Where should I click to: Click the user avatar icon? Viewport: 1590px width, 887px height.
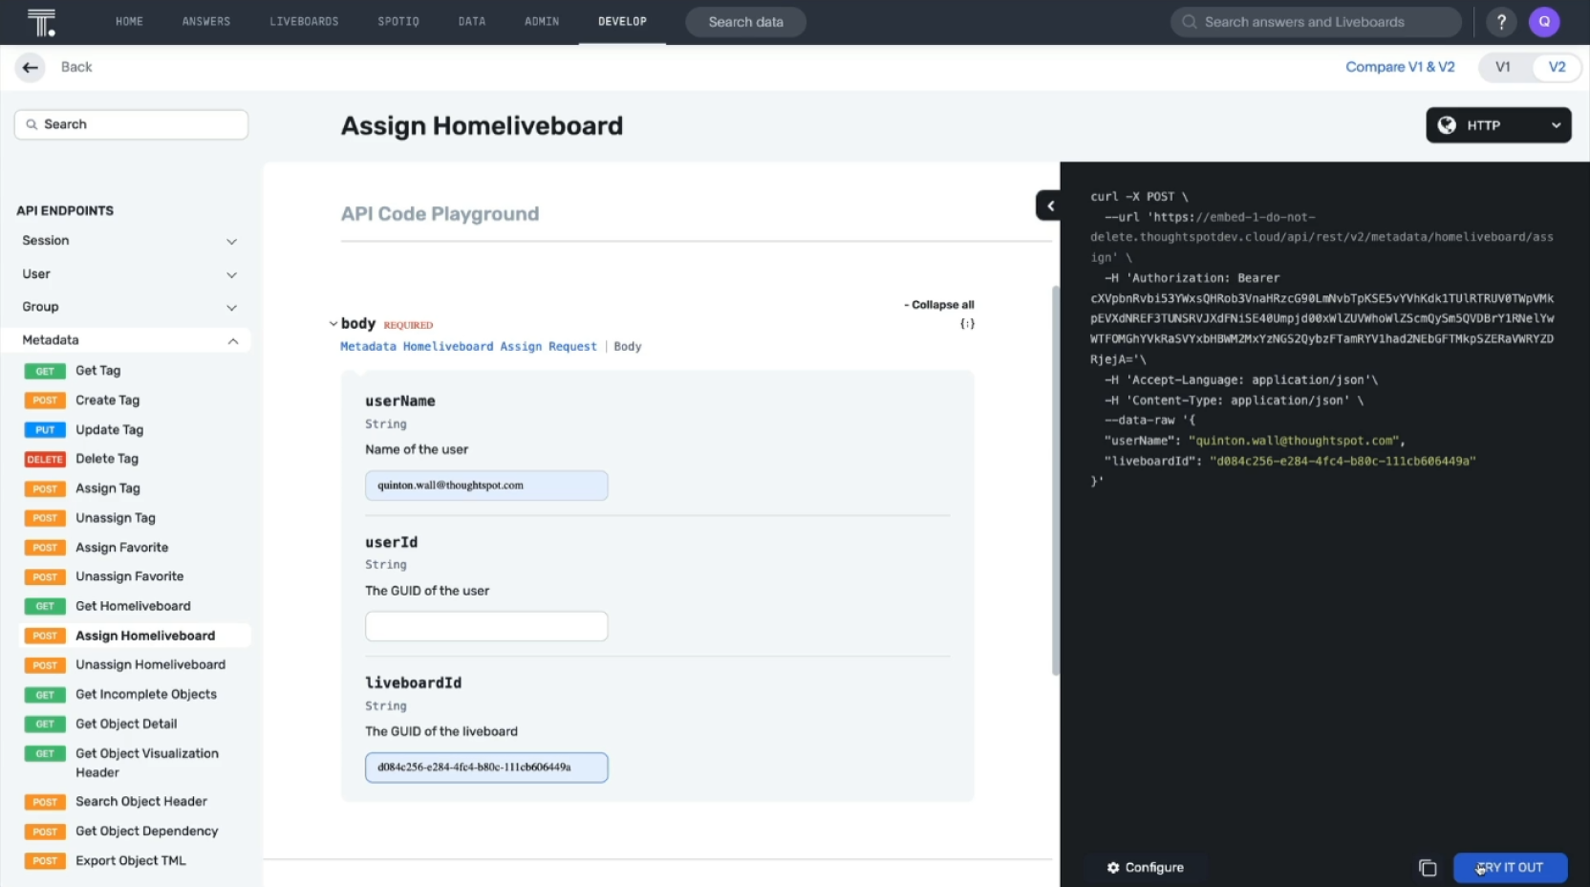click(x=1544, y=21)
